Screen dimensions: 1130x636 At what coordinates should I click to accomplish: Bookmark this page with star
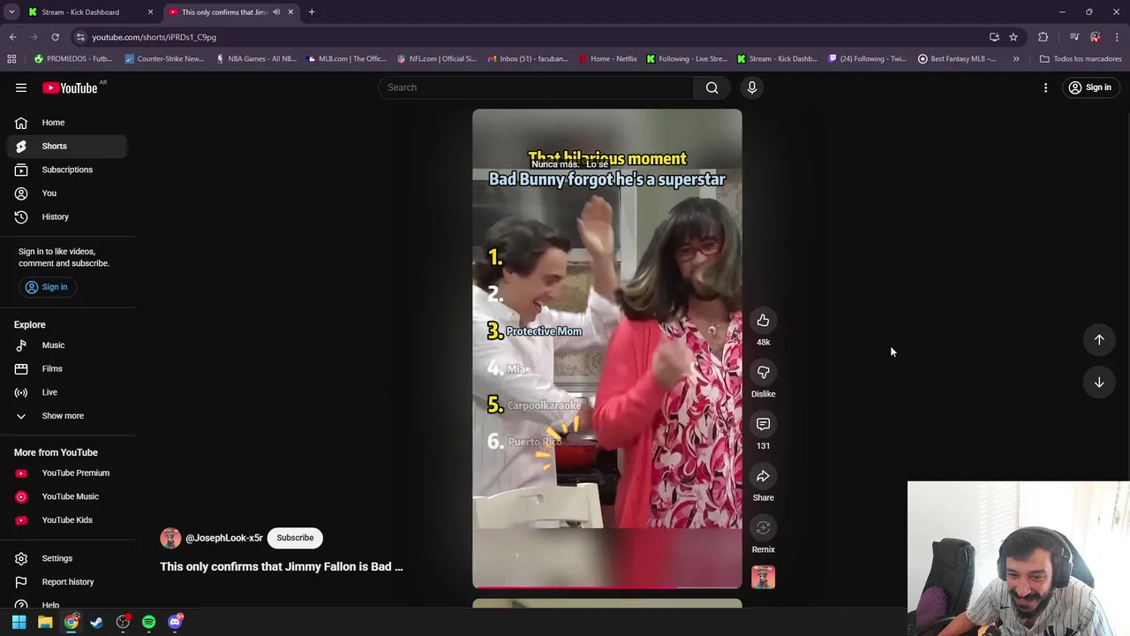(1013, 37)
